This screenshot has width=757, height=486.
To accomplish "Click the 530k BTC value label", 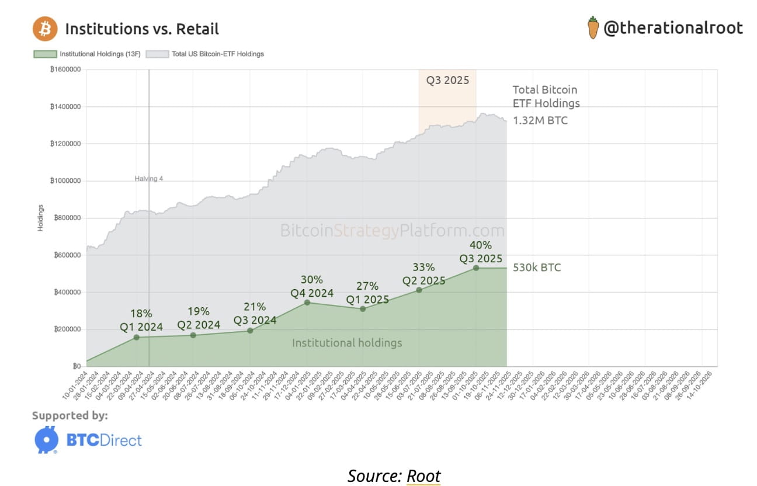I will pos(537,268).
